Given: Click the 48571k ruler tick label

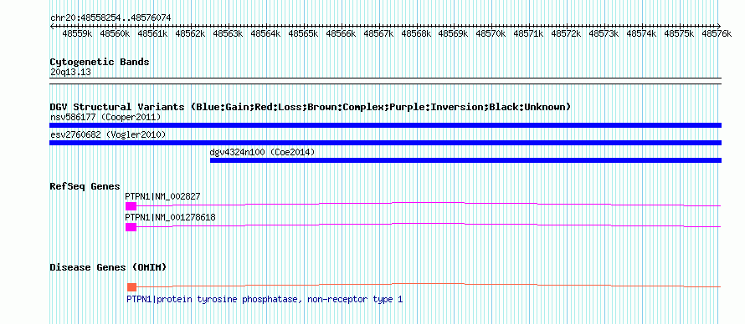Looking at the screenshot, I should pyautogui.click(x=529, y=34).
